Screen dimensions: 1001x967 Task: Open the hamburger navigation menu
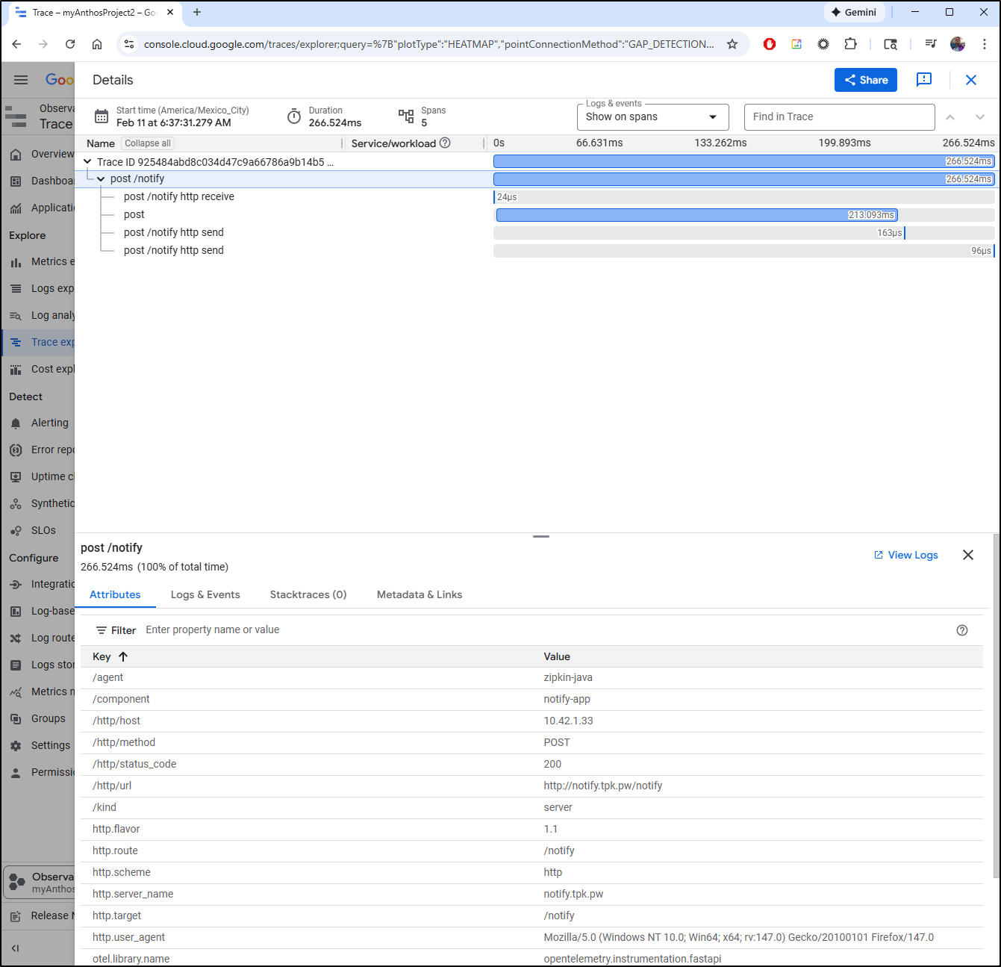click(21, 80)
